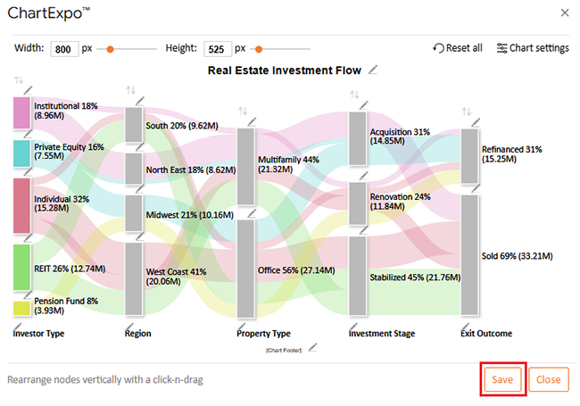Click the Height slider handle
Viewport: 580px width, 406px height.
[x=259, y=49]
